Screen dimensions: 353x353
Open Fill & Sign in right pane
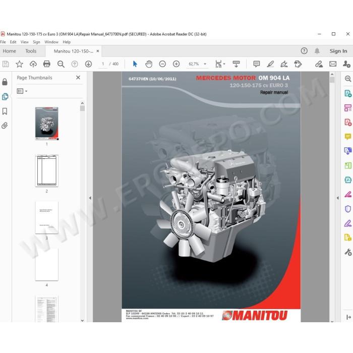pos(348,223)
